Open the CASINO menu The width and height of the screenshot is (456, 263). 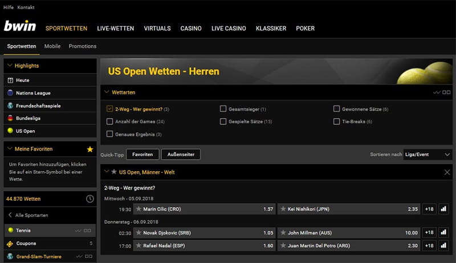[x=191, y=29]
